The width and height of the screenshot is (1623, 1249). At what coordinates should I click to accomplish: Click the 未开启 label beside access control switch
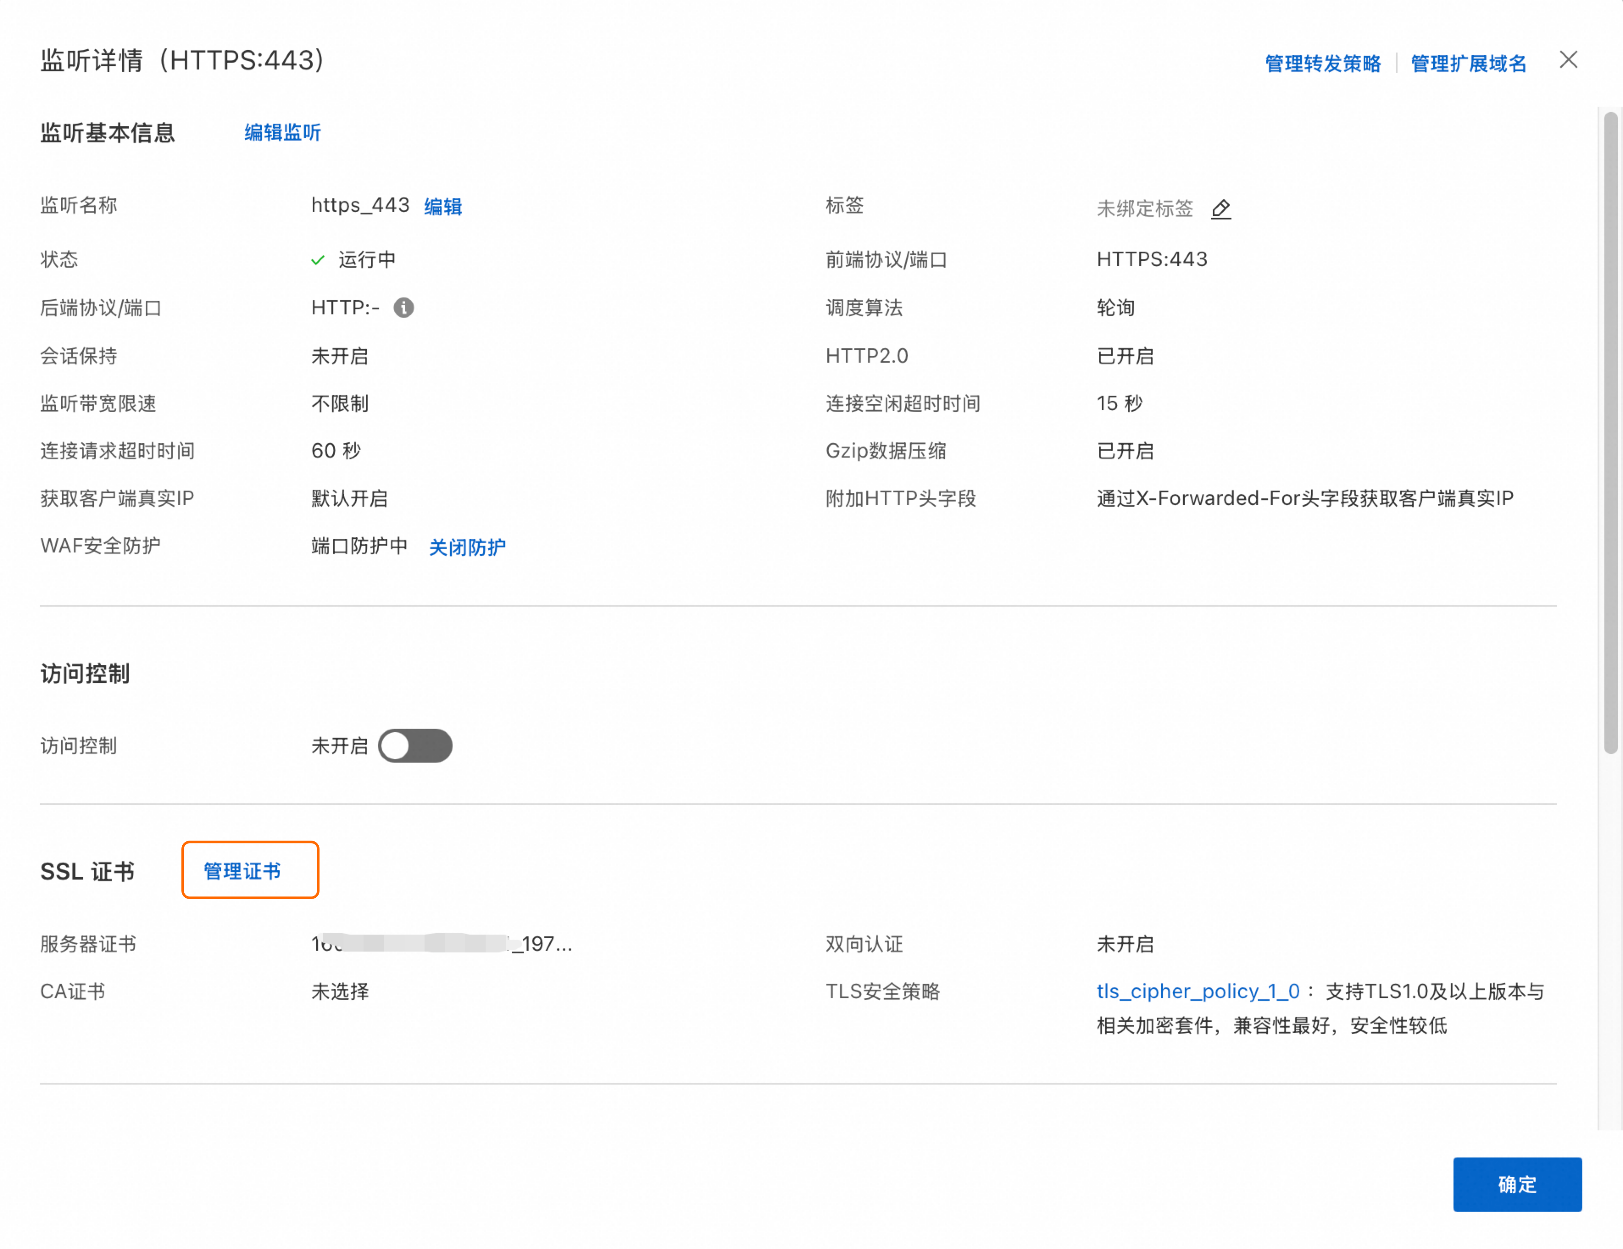pyautogui.click(x=339, y=745)
